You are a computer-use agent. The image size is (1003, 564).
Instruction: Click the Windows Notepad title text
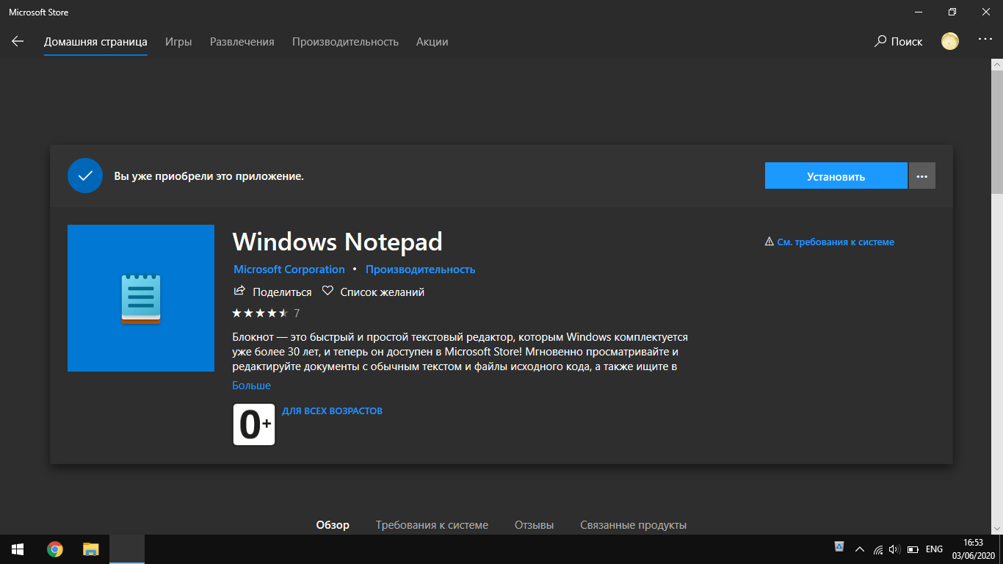tap(338, 242)
